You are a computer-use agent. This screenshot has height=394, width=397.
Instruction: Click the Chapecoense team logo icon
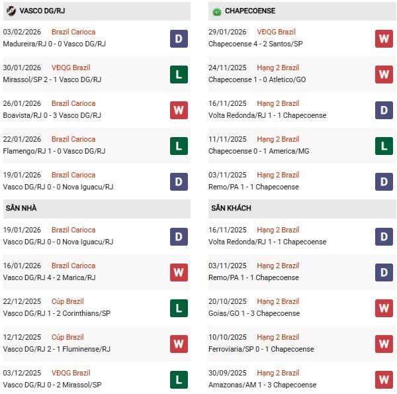[x=216, y=11]
